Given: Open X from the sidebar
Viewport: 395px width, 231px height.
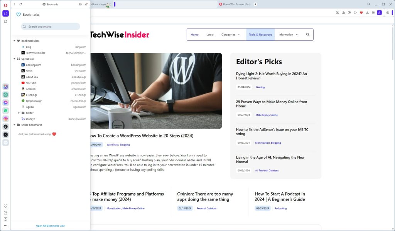Looking at the screenshot, I should coord(5,134).
